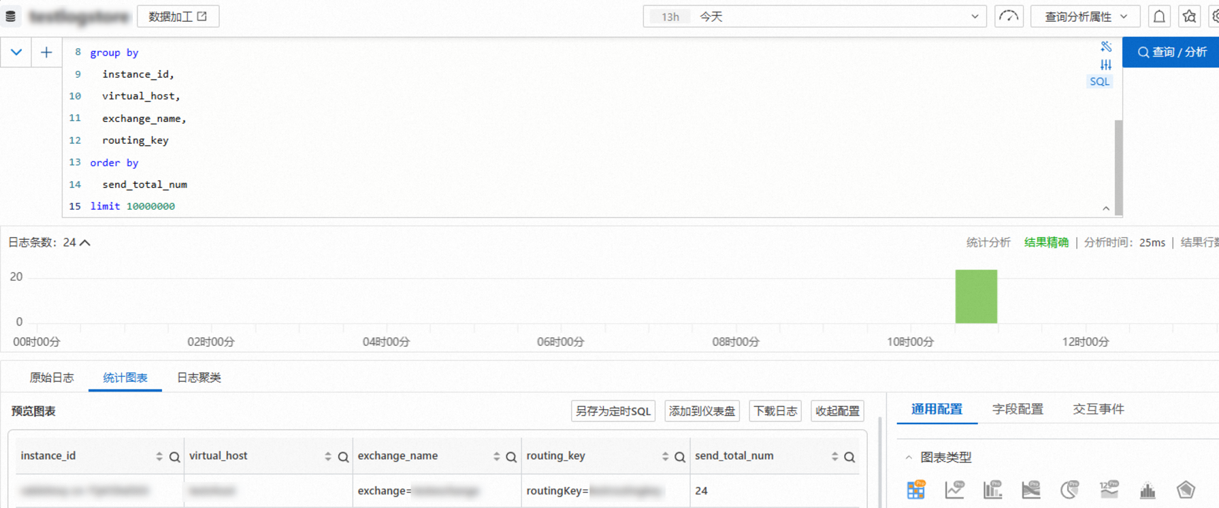The height and width of the screenshot is (508, 1219).
Task: Select the table chart type icon
Action: coord(916,489)
